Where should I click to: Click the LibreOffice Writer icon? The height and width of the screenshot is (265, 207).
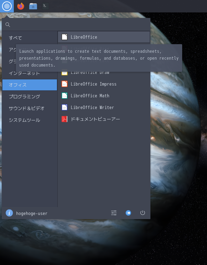tap(65, 107)
